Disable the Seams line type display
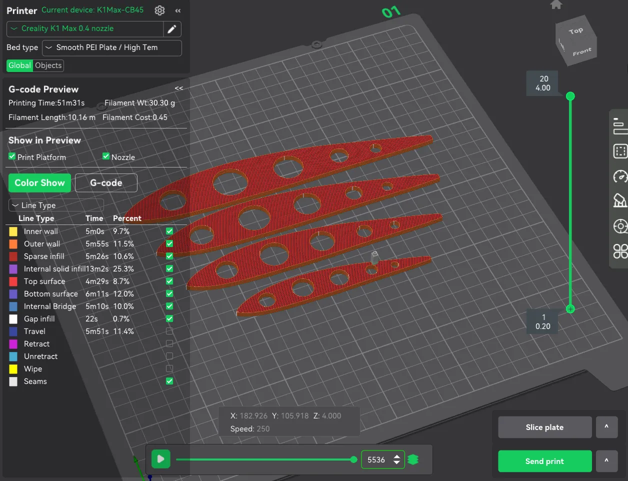Screen dimensions: 628x481 (169, 381)
